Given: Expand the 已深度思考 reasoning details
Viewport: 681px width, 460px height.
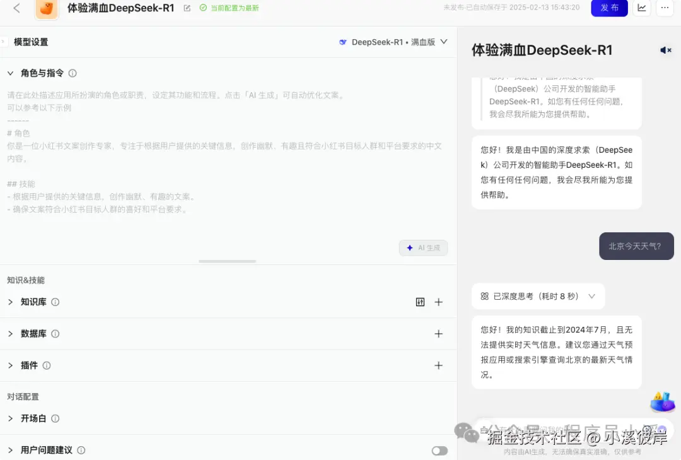Looking at the screenshot, I should tap(591, 296).
